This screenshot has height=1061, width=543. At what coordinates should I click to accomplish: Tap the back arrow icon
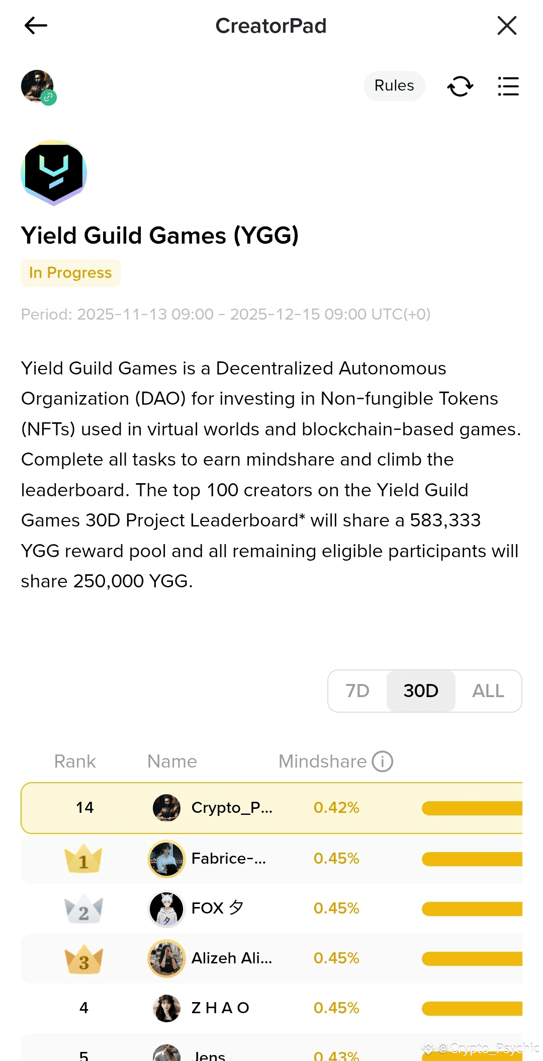tap(36, 25)
